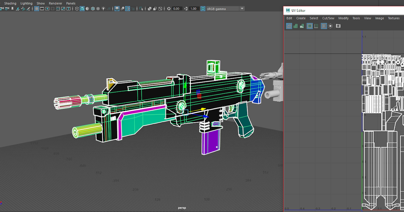Click the Lighting menu item
The image size is (404, 212).
tap(26, 3)
